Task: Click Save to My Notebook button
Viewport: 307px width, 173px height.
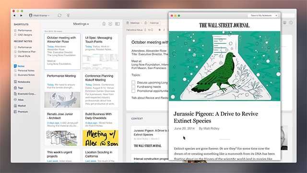Action: [x=261, y=15]
